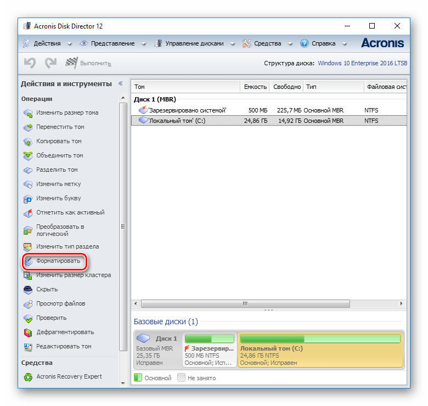This screenshot has width=428, height=406.
Task: Click the Change partition type icon
Action: (x=28, y=247)
